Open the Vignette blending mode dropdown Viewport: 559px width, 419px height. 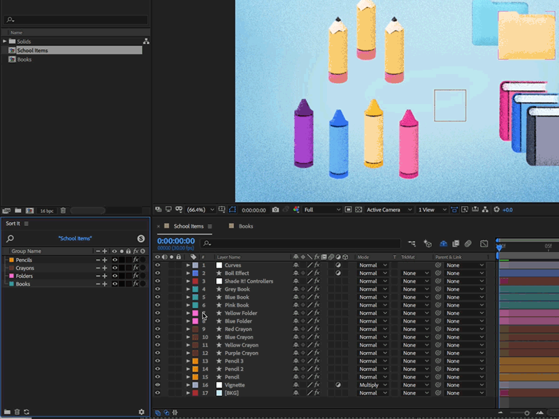pos(372,385)
